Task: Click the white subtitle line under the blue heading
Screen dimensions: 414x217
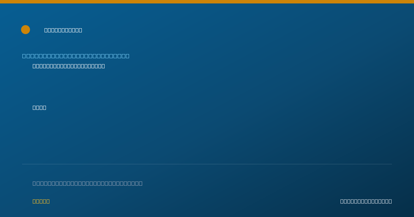Action: coord(69,66)
